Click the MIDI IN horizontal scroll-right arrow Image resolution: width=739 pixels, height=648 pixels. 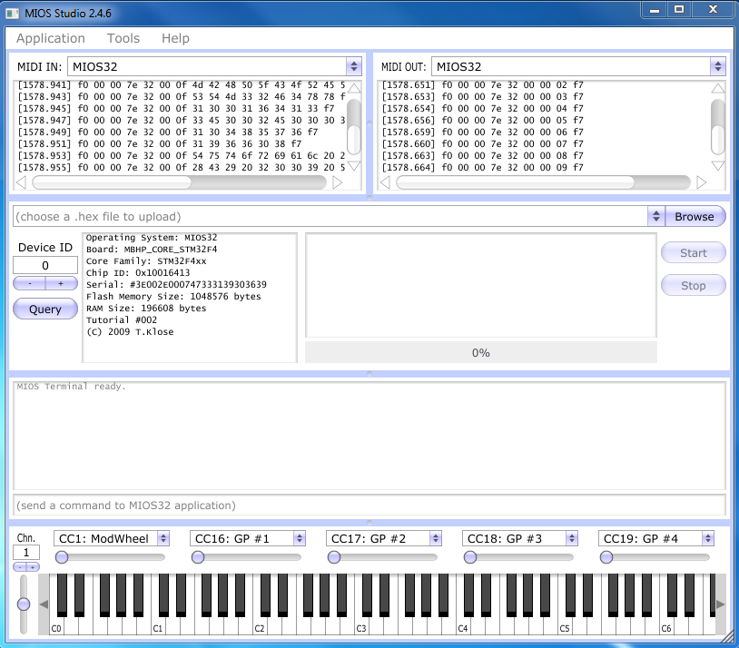click(338, 182)
